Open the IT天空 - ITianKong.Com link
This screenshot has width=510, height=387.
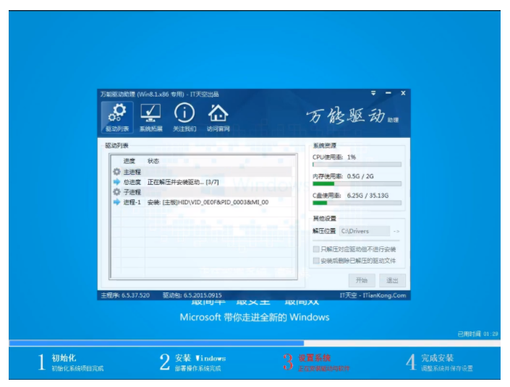click(373, 295)
